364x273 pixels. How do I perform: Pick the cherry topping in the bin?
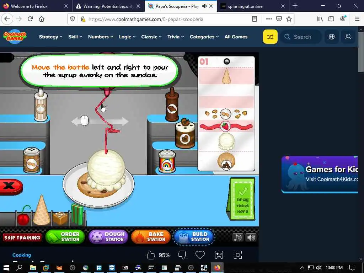tap(23, 216)
